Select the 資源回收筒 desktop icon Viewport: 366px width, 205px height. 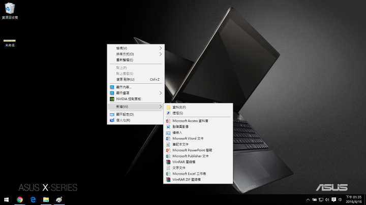[x=10, y=11]
